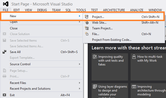Choose Project From Existing Code
This screenshot has width=166, height=98.
coord(112,40)
